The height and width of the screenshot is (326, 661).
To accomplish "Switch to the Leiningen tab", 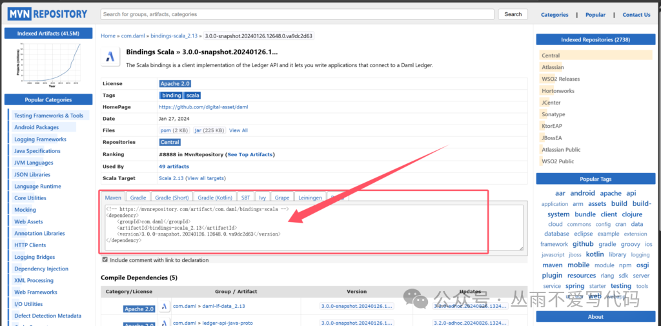I will tap(310, 198).
